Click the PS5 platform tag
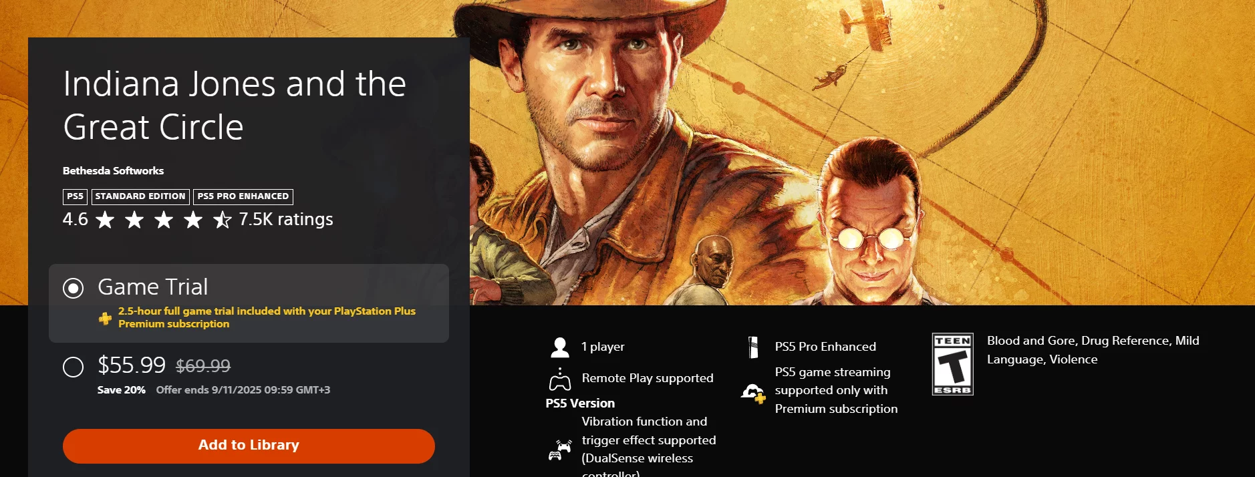The image size is (1255, 477). [x=75, y=196]
